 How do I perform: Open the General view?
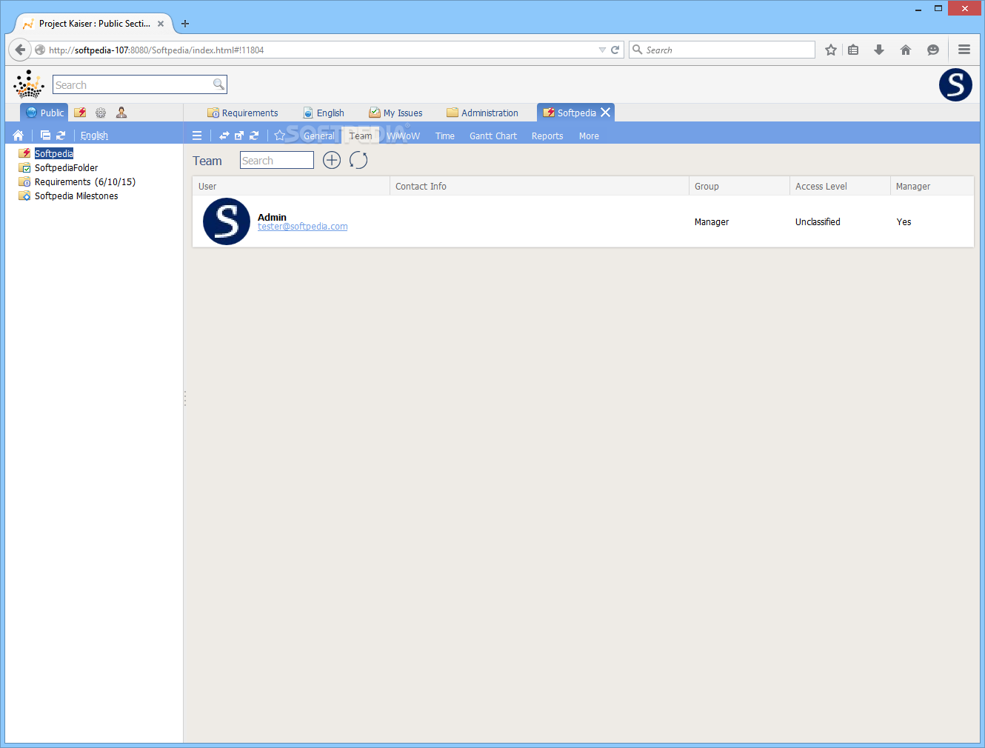pos(319,136)
